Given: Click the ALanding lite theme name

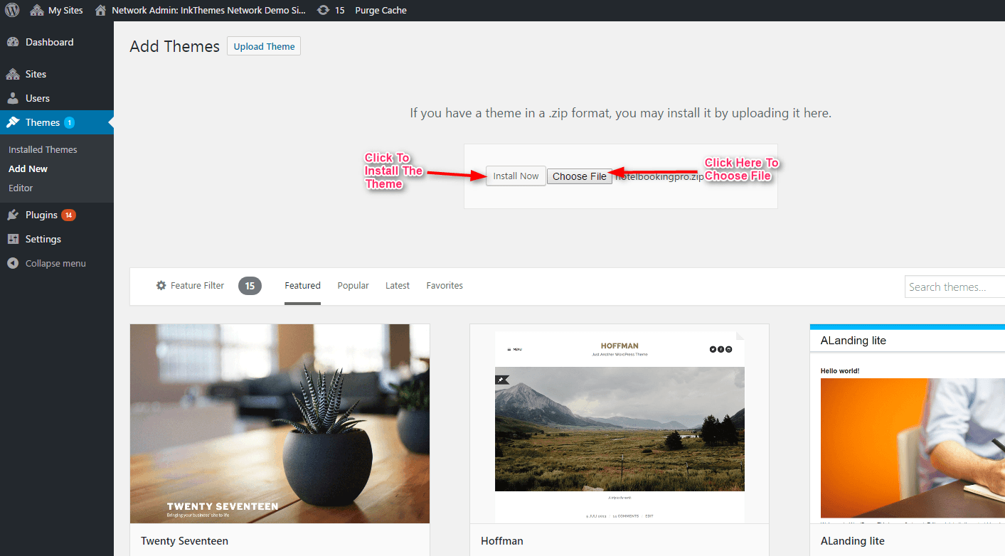Looking at the screenshot, I should click(x=853, y=541).
